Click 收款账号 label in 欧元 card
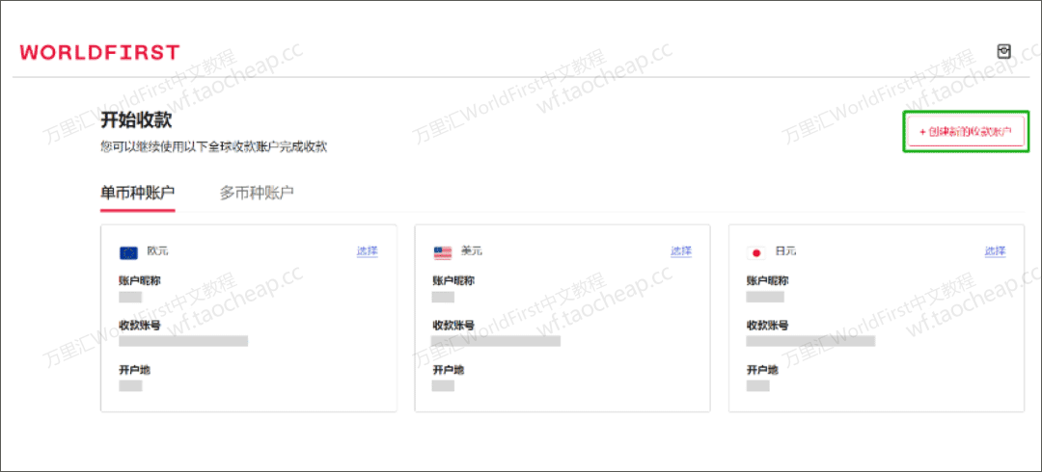1042x472 pixels. coord(140,326)
